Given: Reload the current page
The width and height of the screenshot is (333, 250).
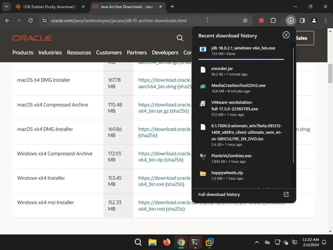Looking at the screenshot, I should coord(31,21).
